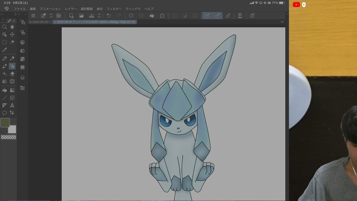357x201 pixels.
Task: Open the 編集 menu
Action: click(x=33, y=9)
